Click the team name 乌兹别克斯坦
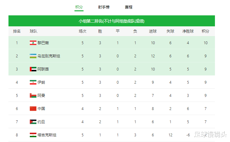 click(49, 56)
